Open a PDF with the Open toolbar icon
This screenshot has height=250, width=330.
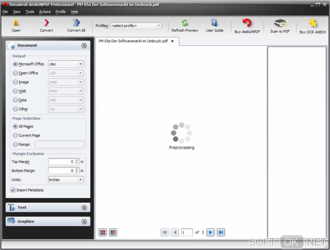coord(16,23)
